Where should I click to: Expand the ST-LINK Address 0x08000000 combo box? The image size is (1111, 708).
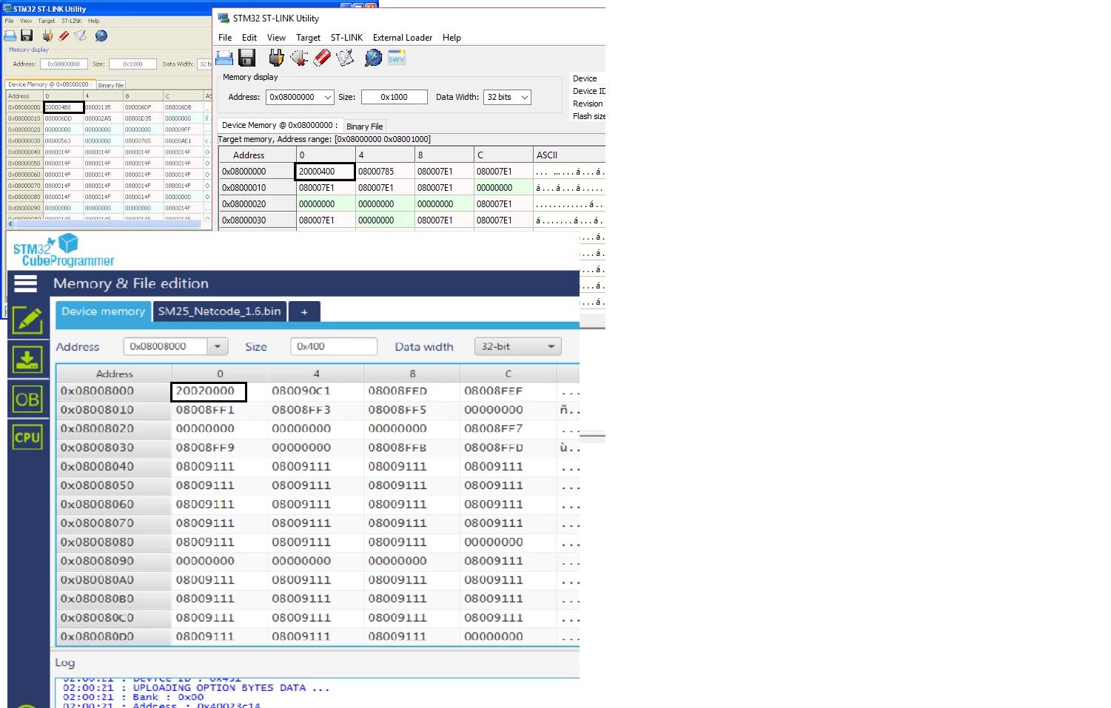[300, 97]
